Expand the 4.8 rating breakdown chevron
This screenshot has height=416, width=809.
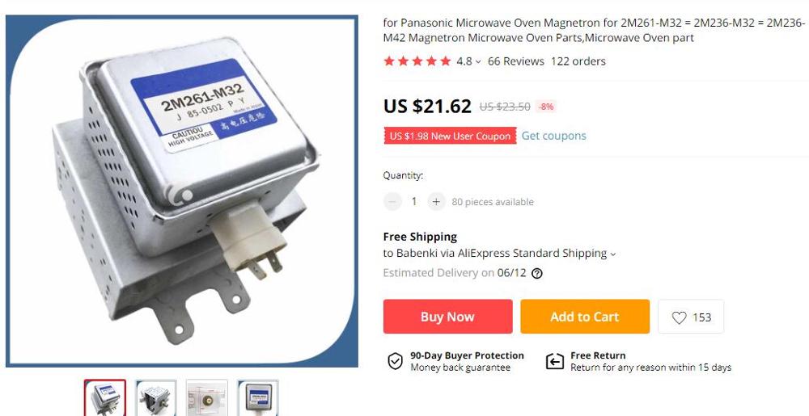[x=478, y=61]
